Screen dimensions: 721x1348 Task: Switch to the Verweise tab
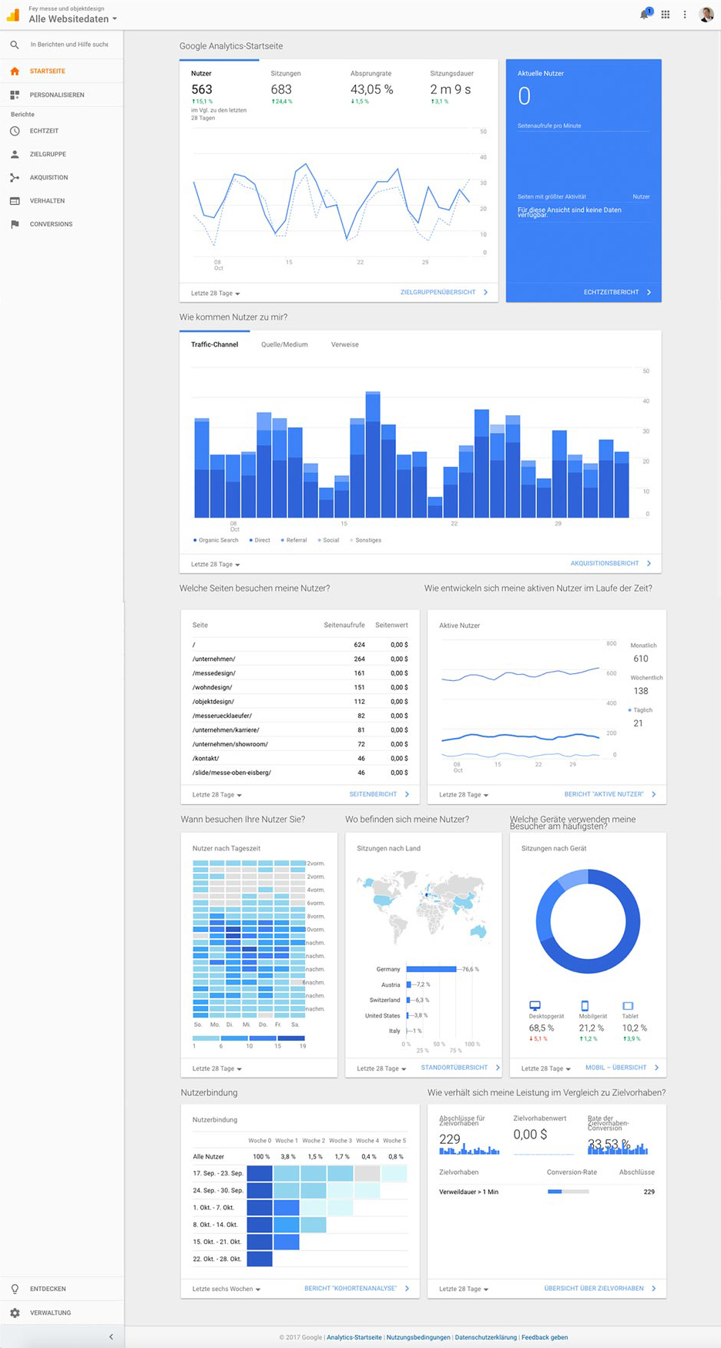click(345, 344)
